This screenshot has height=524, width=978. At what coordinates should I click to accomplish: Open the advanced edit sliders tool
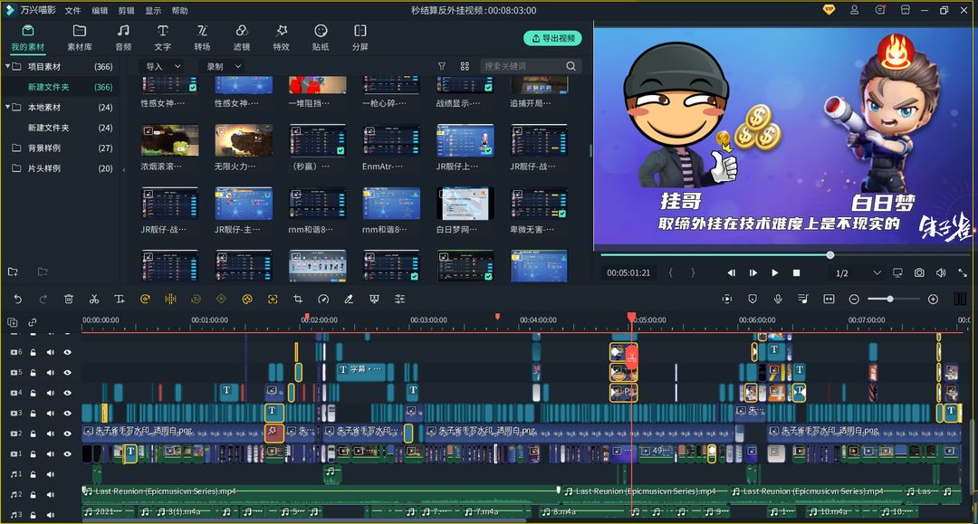pos(400,299)
